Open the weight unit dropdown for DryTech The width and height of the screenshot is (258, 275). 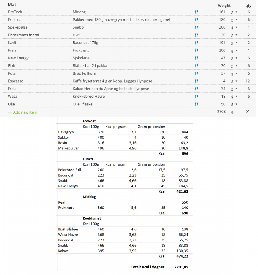pos(234,12)
